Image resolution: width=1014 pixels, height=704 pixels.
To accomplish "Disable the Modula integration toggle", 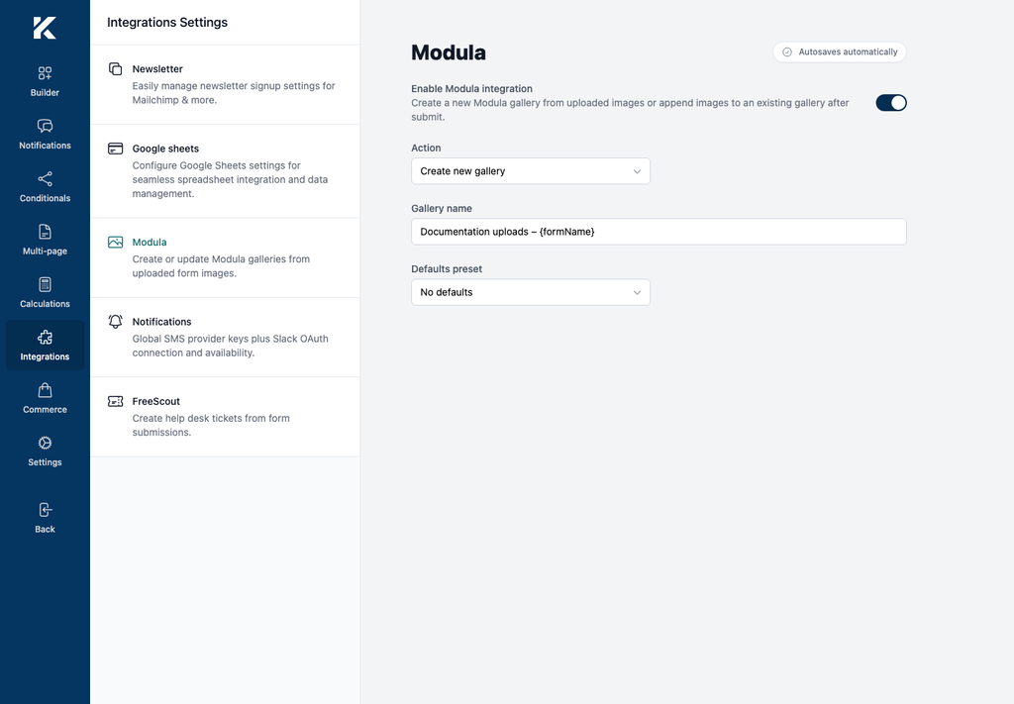I will 891,103.
